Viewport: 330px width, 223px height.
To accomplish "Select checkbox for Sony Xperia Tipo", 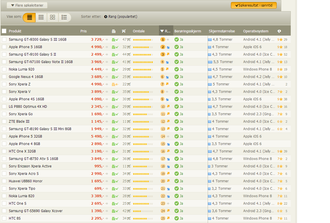I will click(x=4, y=189).
